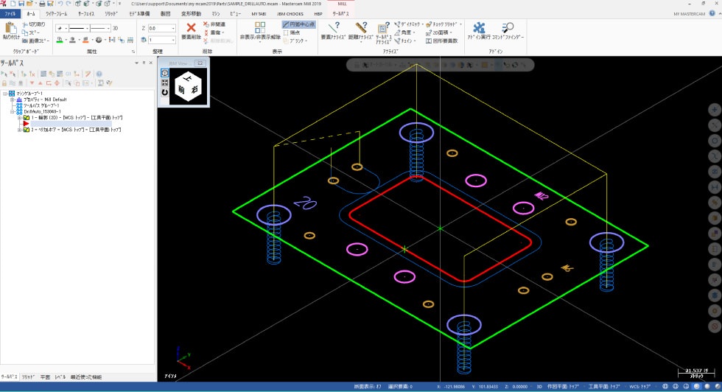This screenshot has height=392, width=722.
Task: Collapse the Machine Group-1 tree node
Action: 5,94
